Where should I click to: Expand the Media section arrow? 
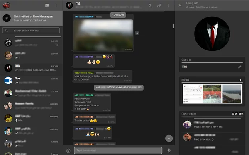(x=240, y=80)
